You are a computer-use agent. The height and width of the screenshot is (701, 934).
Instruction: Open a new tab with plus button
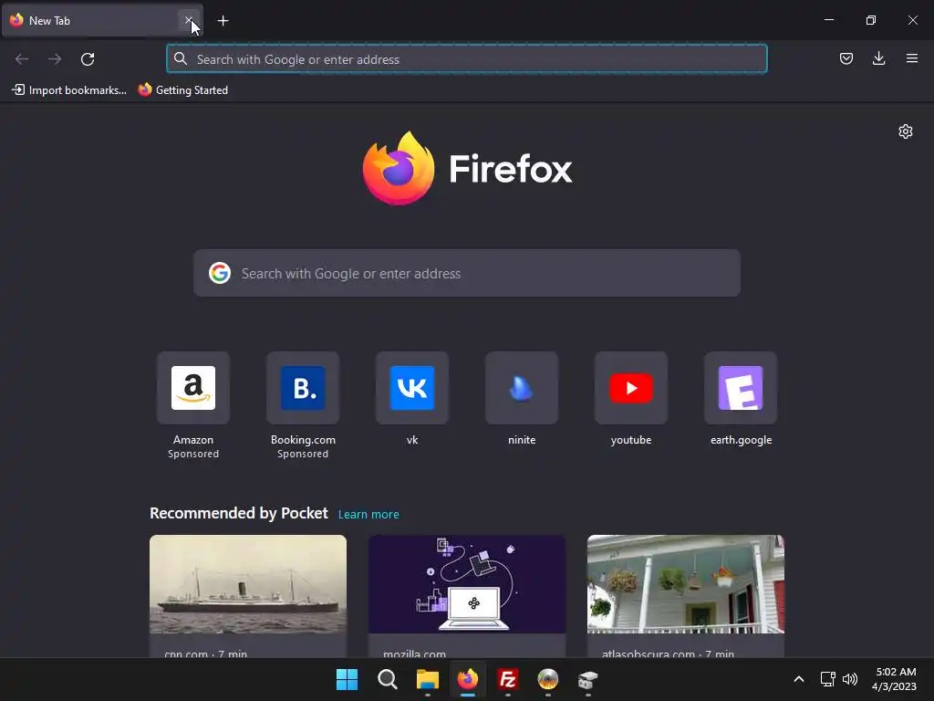223,21
